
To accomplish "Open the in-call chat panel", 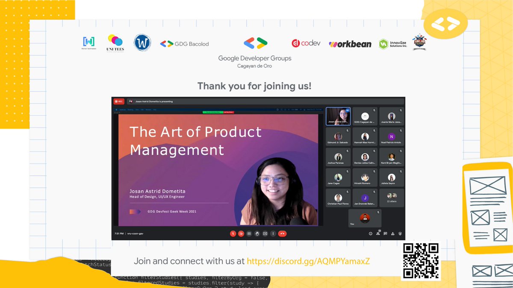I will [x=386, y=233].
